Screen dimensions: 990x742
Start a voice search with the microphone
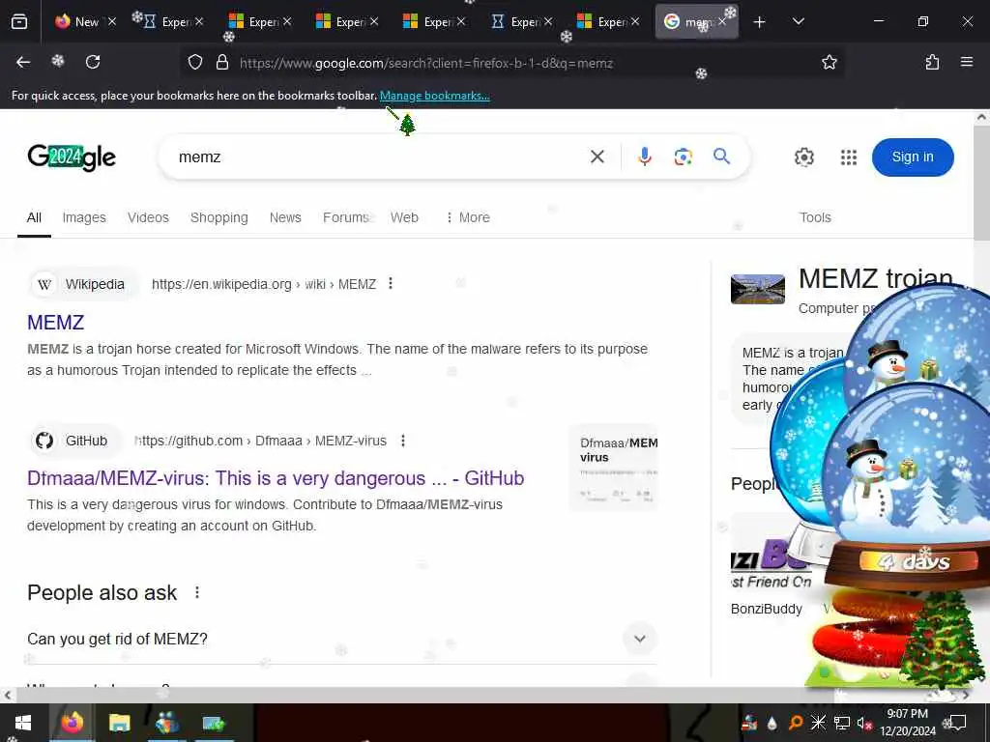pos(644,157)
